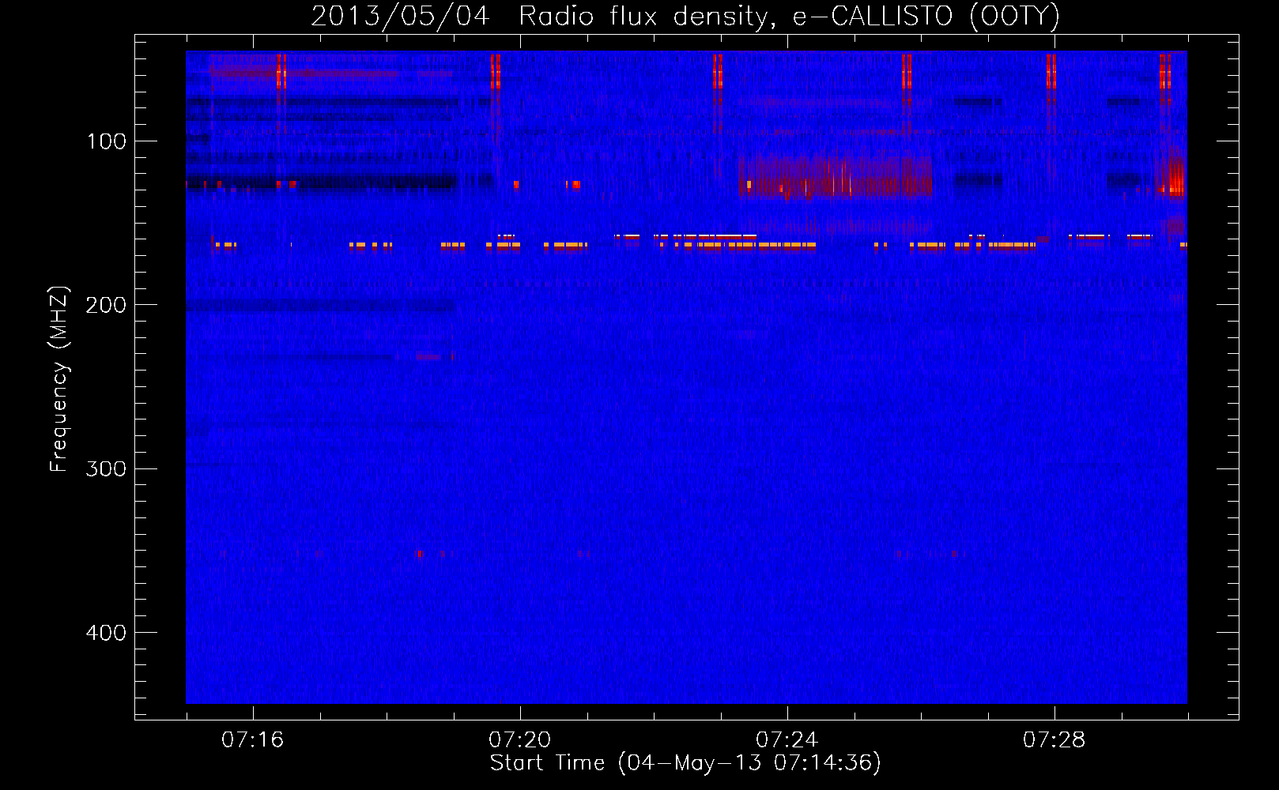Click the 300 frequency tick label

106,469
